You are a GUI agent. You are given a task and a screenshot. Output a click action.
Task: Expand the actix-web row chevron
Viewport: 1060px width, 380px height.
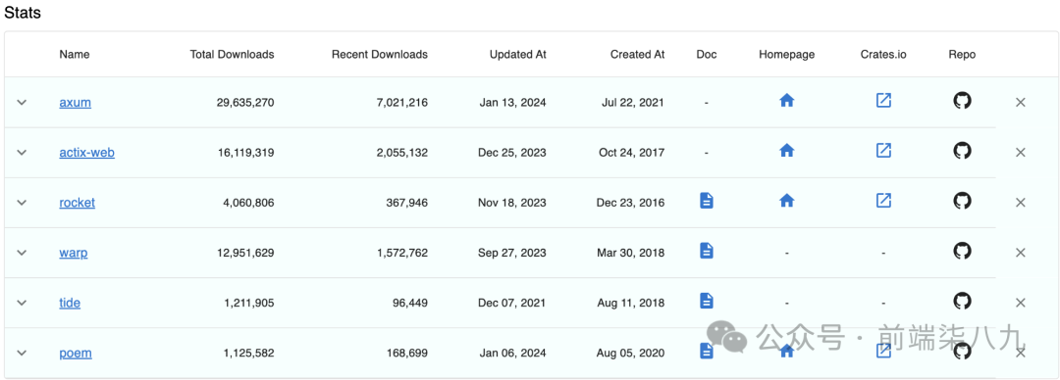22,153
